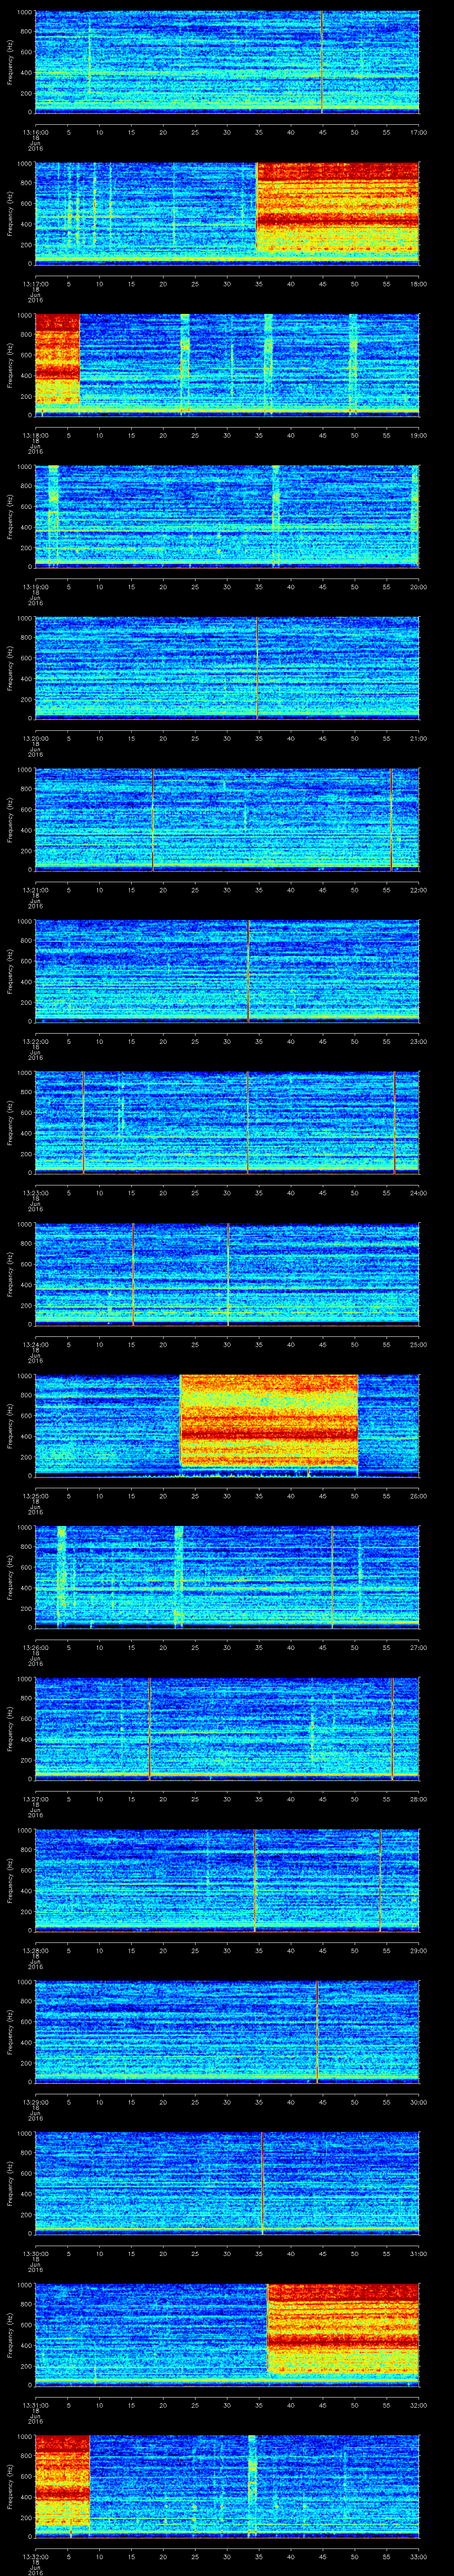This screenshot has width=454, height=2576.
Task: Select red spike near 35s in 13:30 spectrogram
Action: pyautogui.click(x=262, y=2183)
